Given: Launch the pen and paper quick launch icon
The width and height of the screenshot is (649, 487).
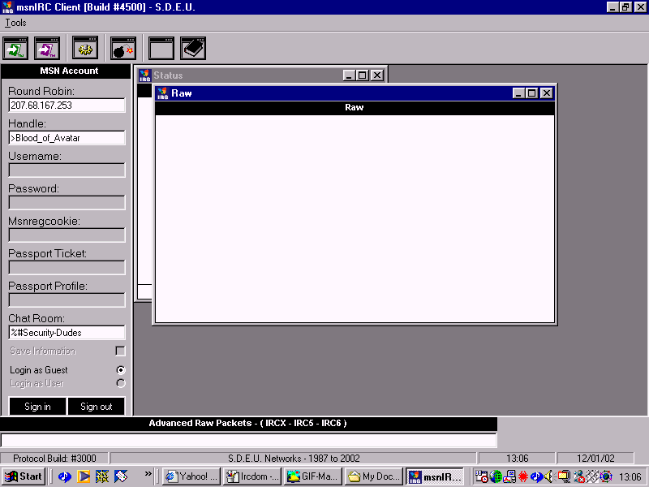Looking at the screenshot, I should [x=121, y=476].
